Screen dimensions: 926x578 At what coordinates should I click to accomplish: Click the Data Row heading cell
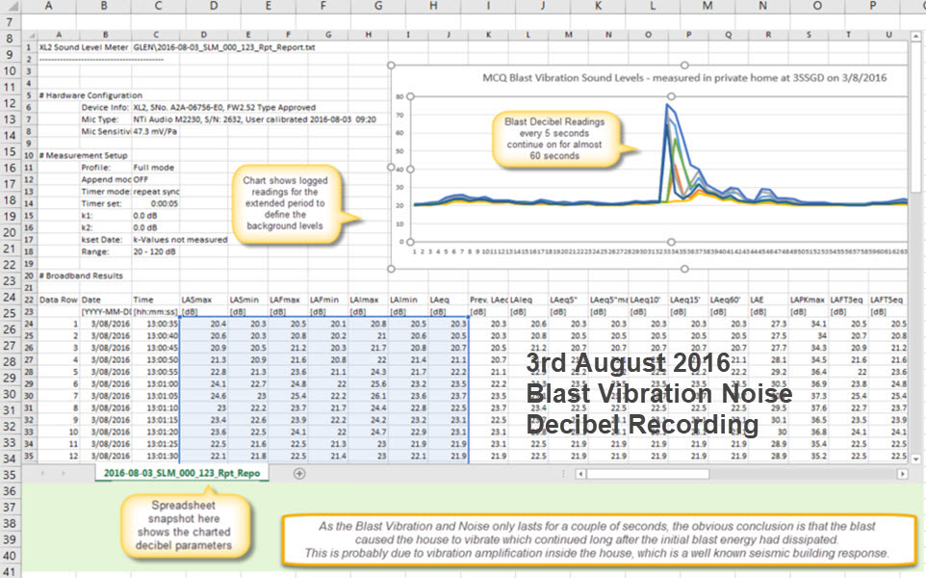tap(59, 300)
